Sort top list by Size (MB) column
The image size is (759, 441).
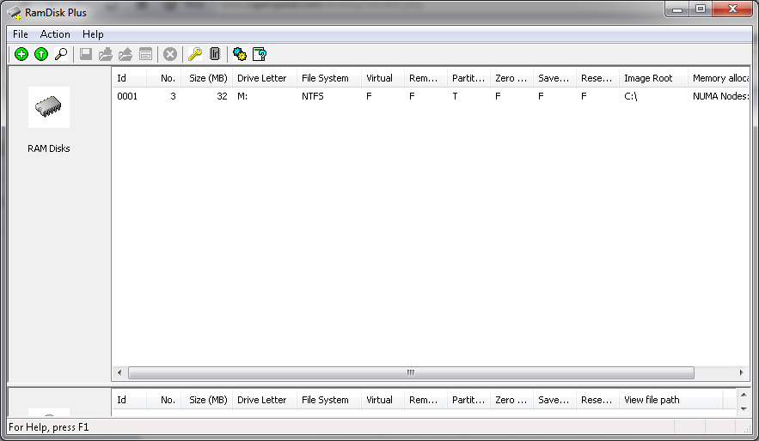click(207, 78)
